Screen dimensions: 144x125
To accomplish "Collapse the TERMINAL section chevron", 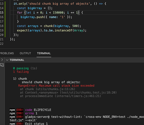I will click(x=7, y=60).
